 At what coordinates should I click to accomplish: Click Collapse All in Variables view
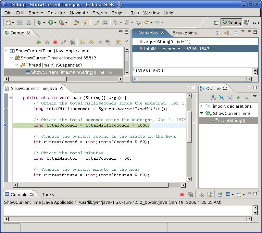235,33
